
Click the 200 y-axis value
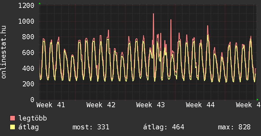coord(28,84)
